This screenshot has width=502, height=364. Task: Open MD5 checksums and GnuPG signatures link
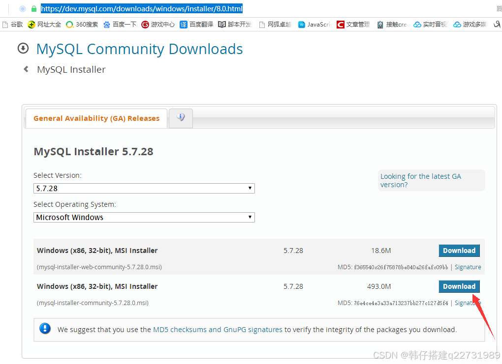[218, 330]
